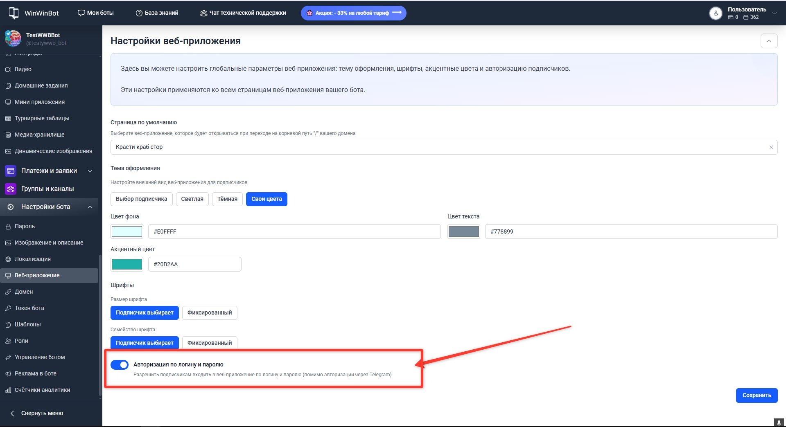Click the microphone icon in bottom corner
Image resolution: width=786 pixels, height=427 pixels.
click(779, 423)
